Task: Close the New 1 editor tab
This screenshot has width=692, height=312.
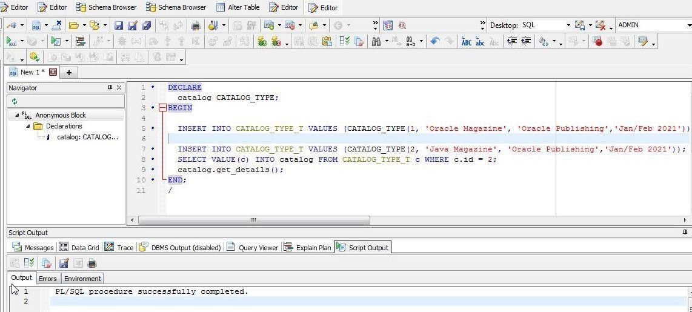Action: click(x=53, y=71)
